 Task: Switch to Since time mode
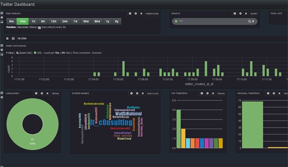click(x=33, y=27)
